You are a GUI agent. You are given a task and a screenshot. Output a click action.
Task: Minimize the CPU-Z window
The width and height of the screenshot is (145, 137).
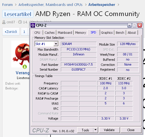pyautogui.click(x=130, y=25)
